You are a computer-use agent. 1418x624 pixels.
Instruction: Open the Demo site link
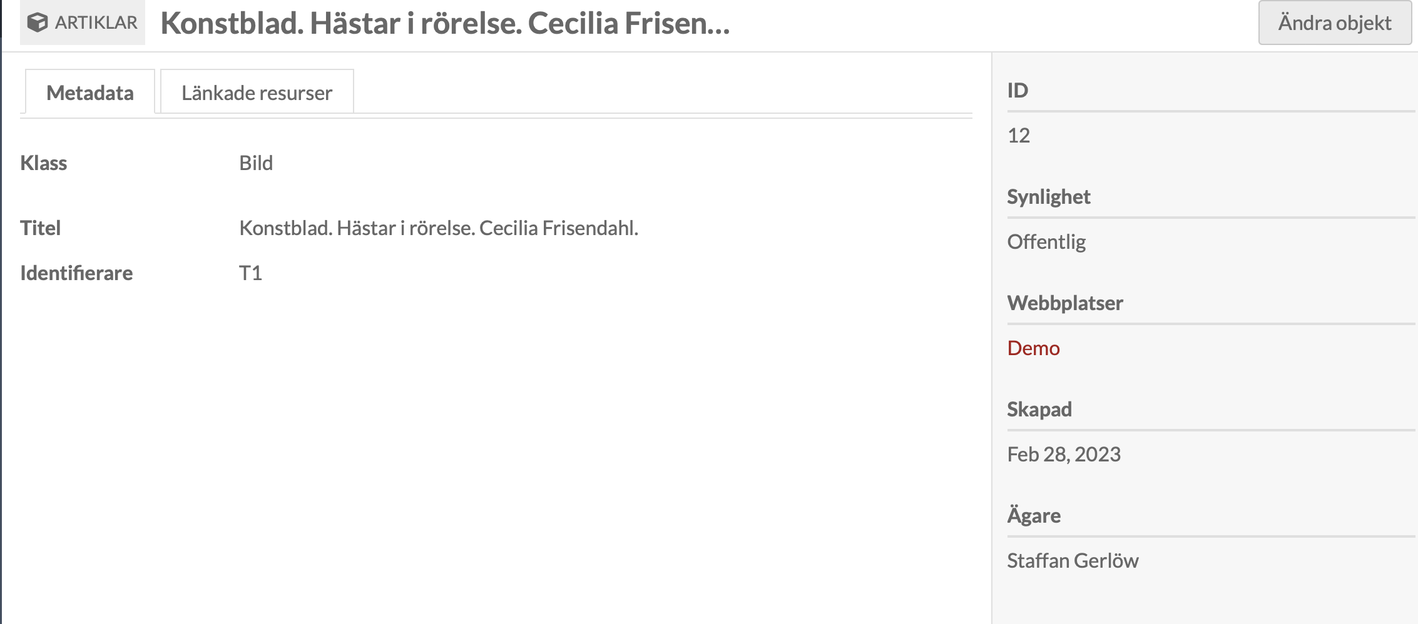tap(1033, 348)
